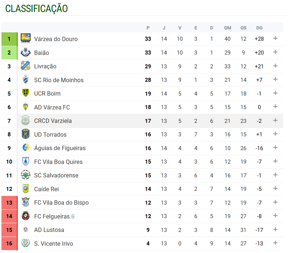This screenshot has height=253, width=289.
Task: Expand plus icon next to AD Lustosa
Action: click(275, 229)
